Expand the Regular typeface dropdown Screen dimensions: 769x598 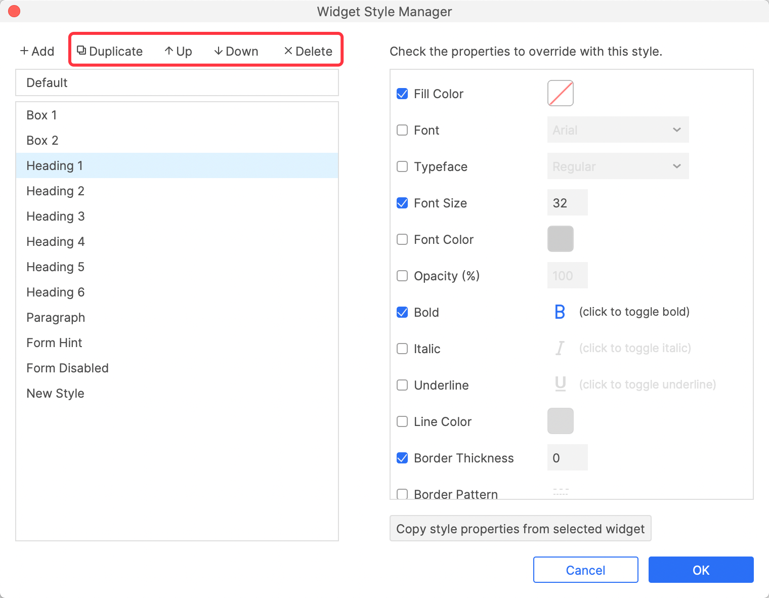click(618, 166)
